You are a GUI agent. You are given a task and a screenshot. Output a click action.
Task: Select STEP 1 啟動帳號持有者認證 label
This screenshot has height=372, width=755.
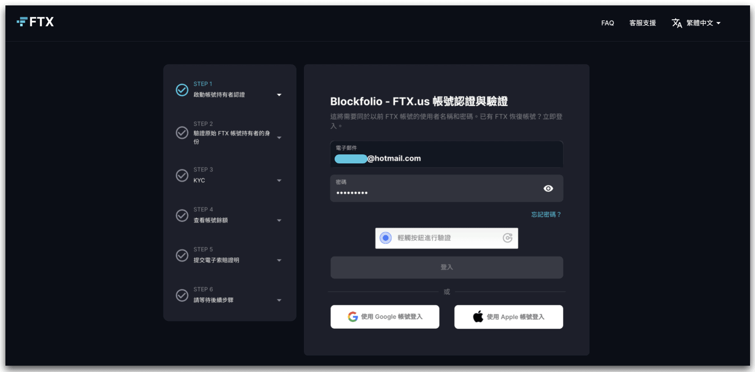coord(219,95)
